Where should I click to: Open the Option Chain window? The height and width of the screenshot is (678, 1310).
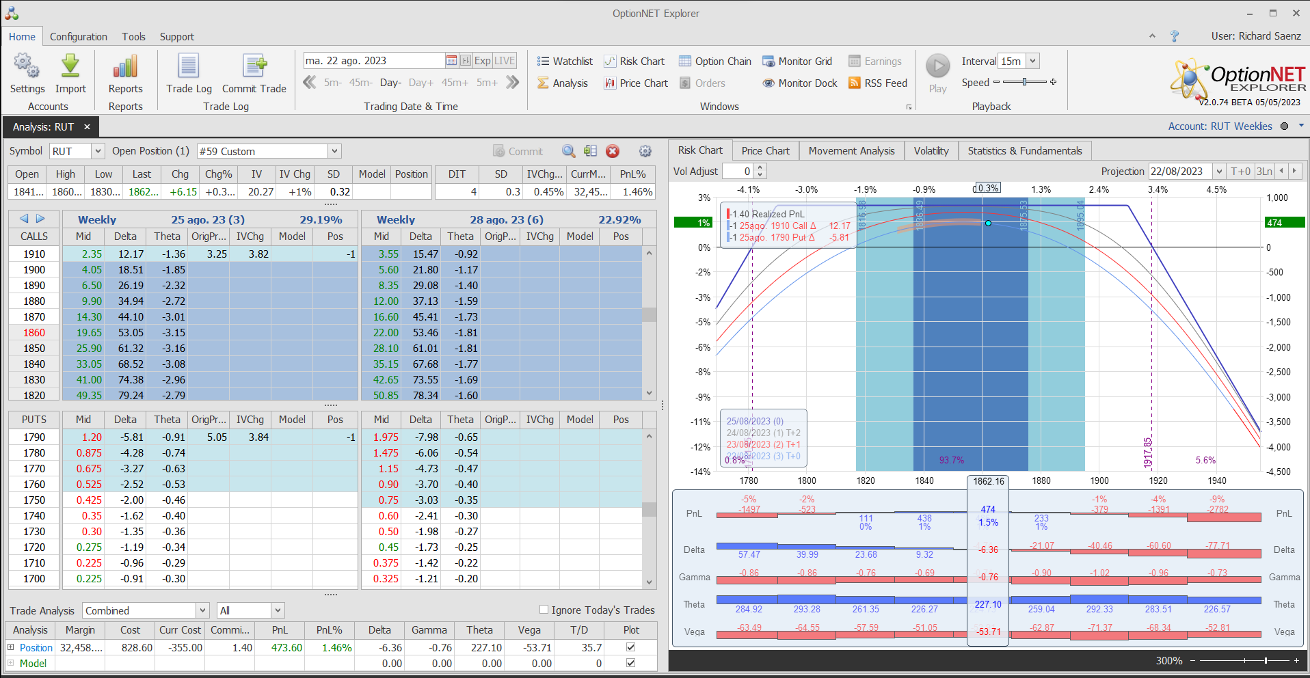[x=714, y=62]
